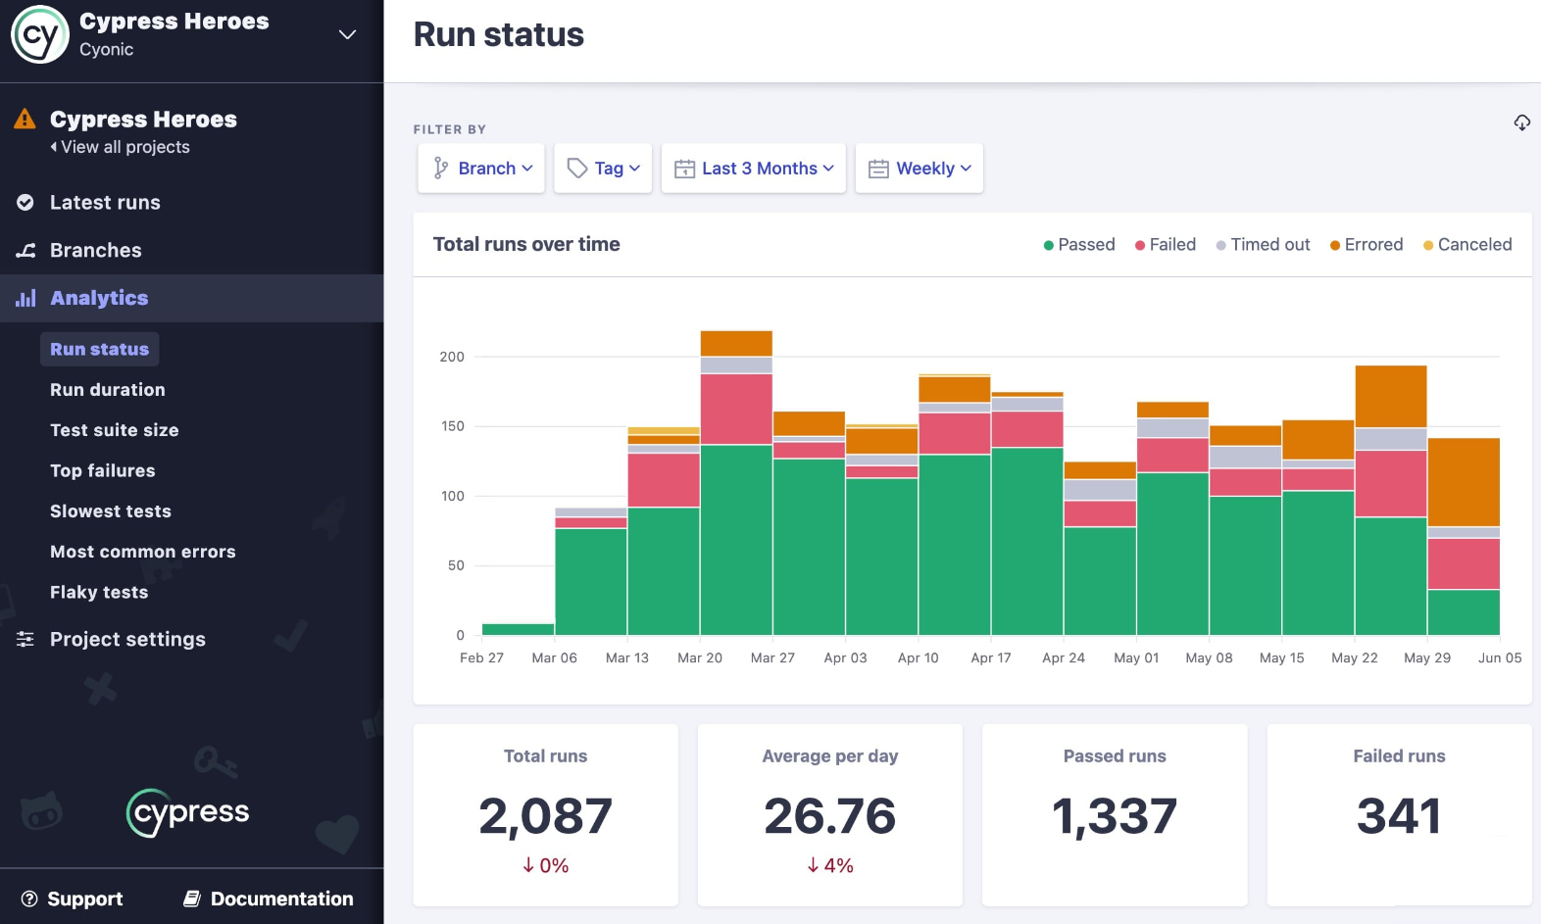Open the Tag filter dropdown
1541x924 pixels.
pyautogui.click(x=603, y=169)
